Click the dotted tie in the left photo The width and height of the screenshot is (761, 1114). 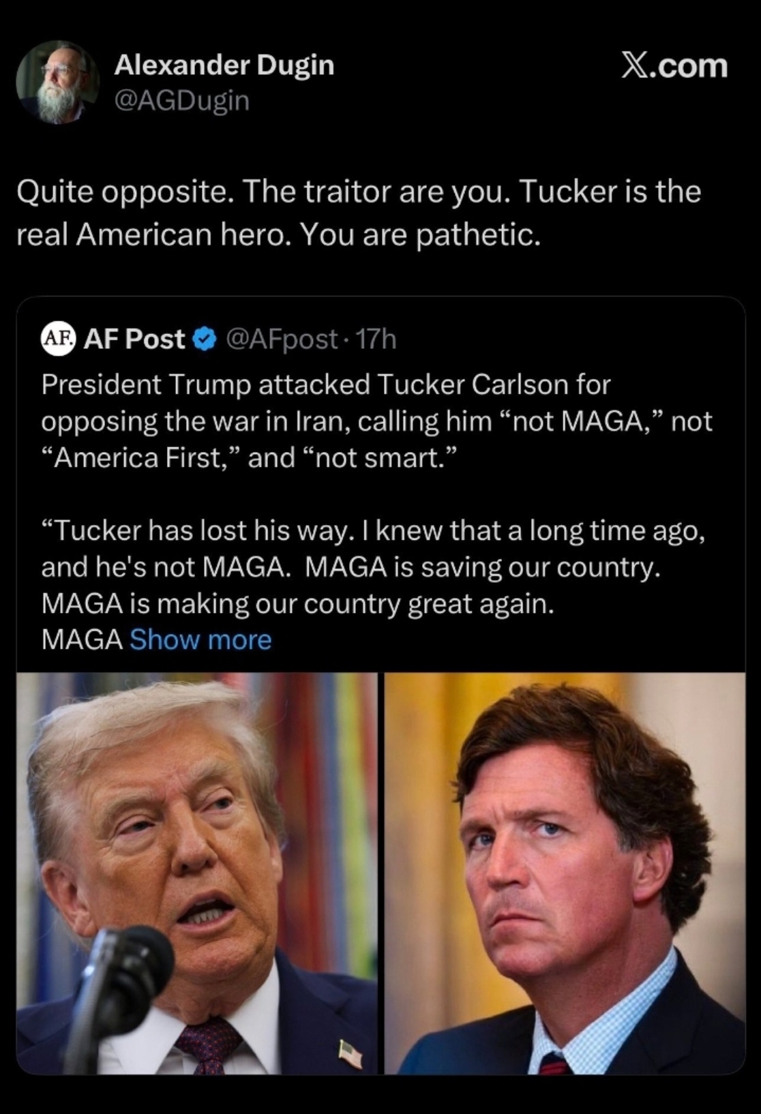point(208,1044)
